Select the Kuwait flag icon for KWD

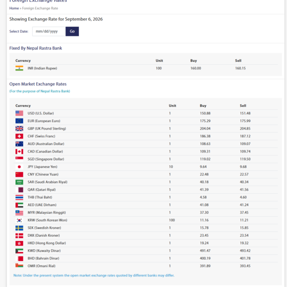19,251
